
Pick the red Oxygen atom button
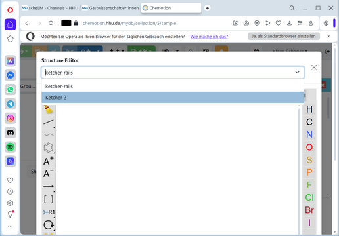[x=309, y=147]
